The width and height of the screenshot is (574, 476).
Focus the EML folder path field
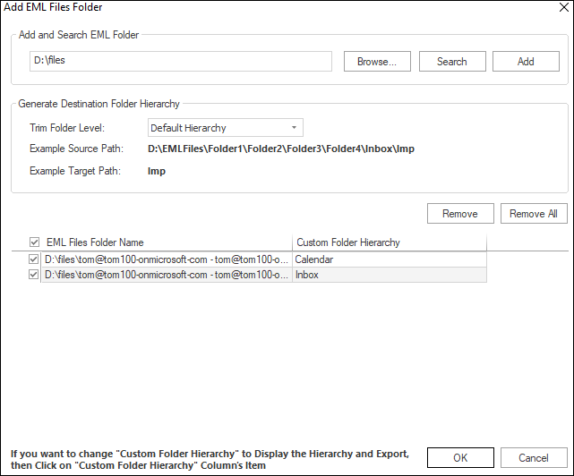(x=181, y=61)
